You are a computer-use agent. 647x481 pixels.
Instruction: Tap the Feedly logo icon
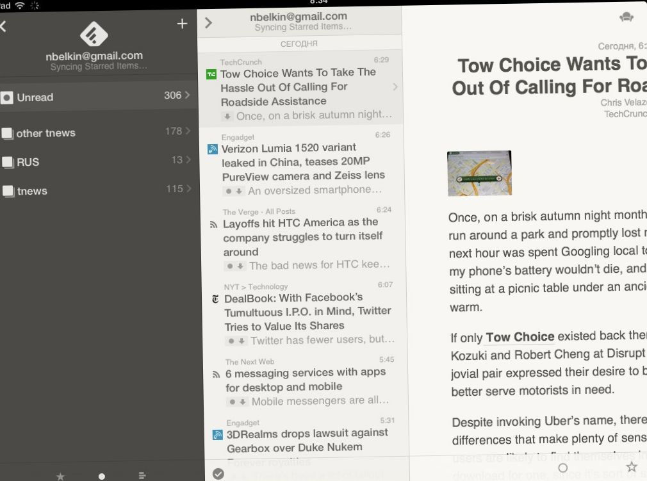(94, 34)
